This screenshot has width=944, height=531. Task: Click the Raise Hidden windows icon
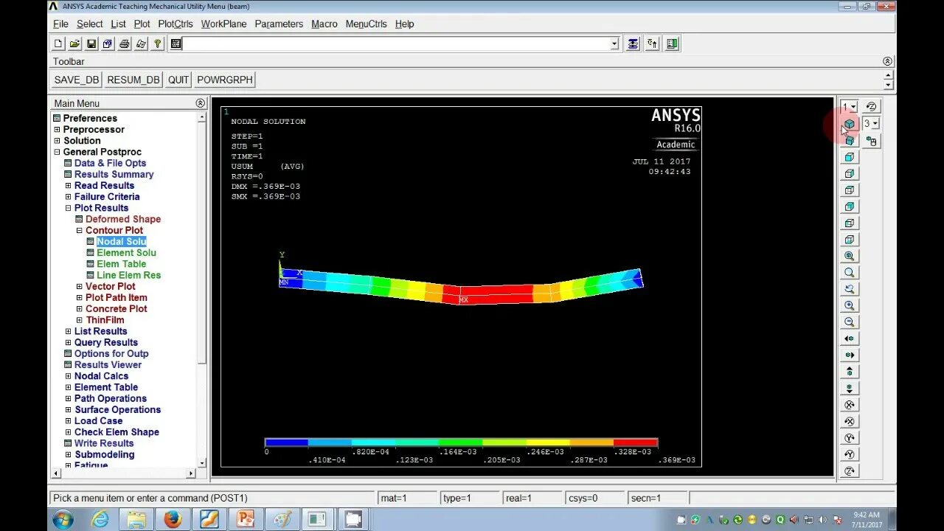634,44
